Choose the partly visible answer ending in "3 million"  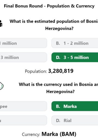(23, 57)
